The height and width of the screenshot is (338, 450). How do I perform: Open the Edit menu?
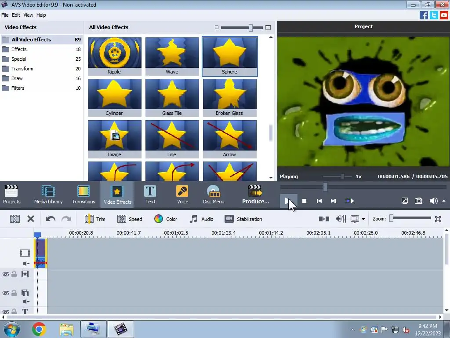click(x=16, y=15)
